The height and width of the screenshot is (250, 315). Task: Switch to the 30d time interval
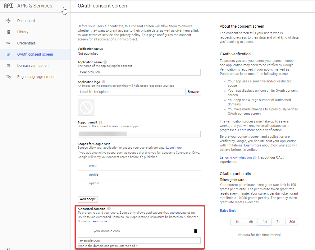(x=292, y=222)
